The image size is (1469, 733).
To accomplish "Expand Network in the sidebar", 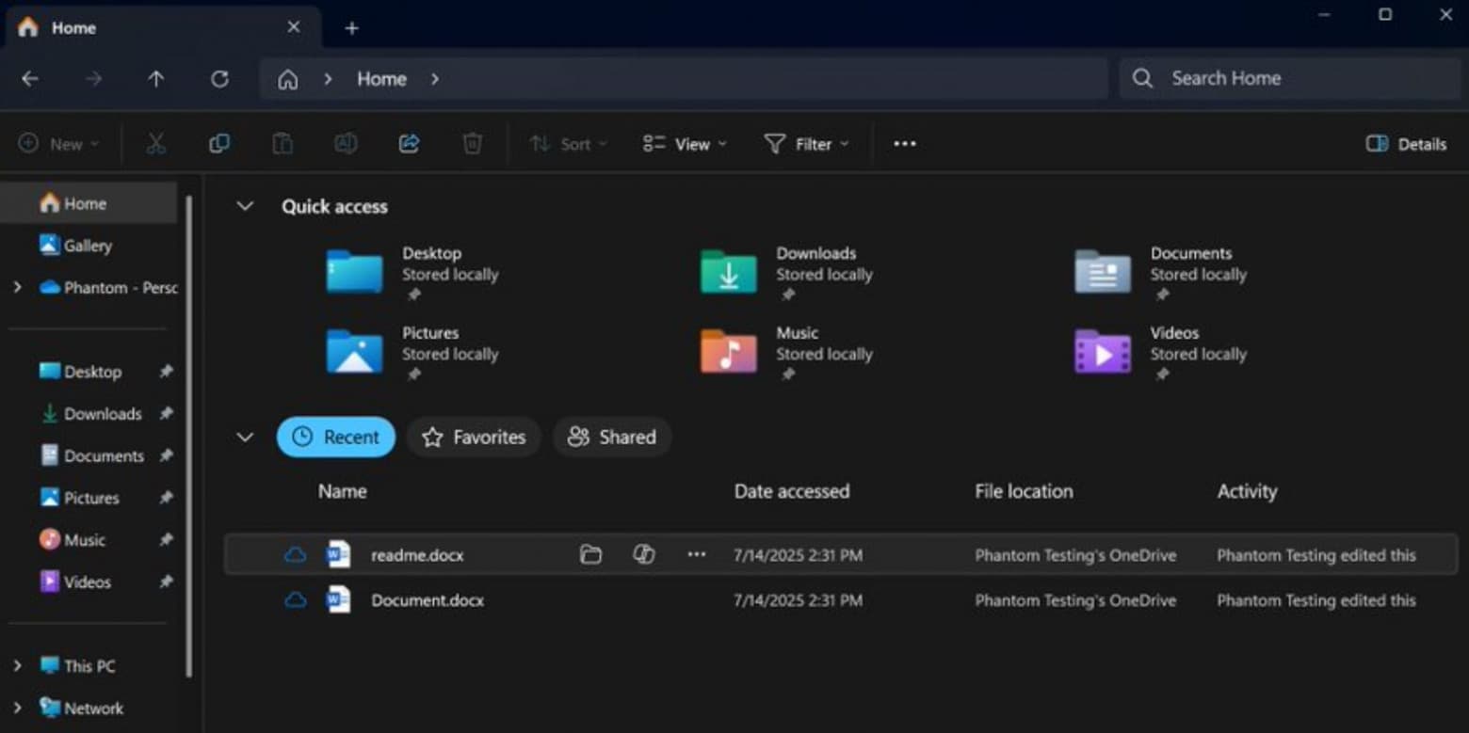I will pos(17,709).
